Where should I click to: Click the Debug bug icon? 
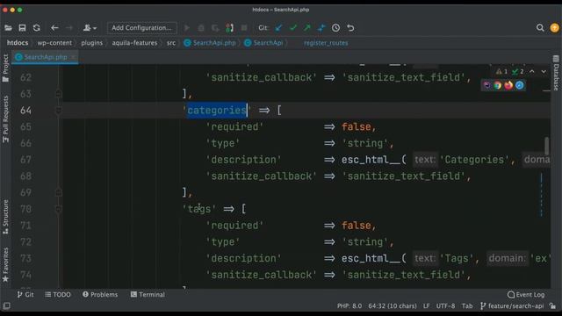201,28
